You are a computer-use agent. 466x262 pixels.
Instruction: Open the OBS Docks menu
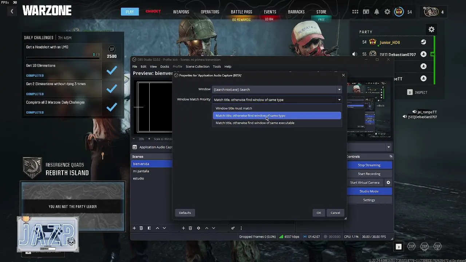(x=165, y=67)
